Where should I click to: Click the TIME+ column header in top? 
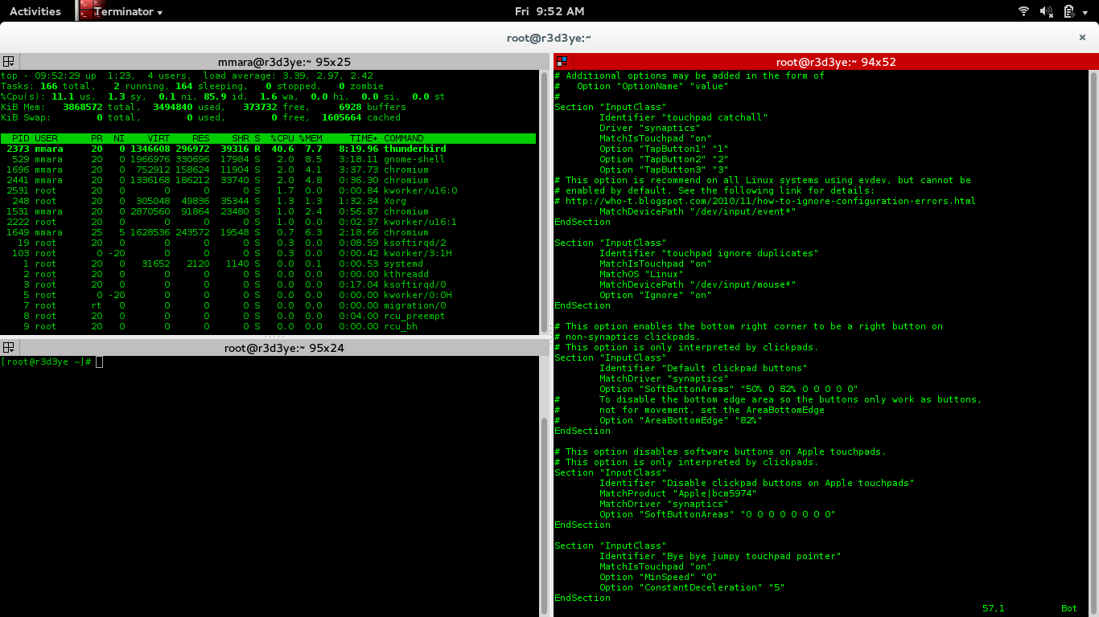tap(364, 138)
